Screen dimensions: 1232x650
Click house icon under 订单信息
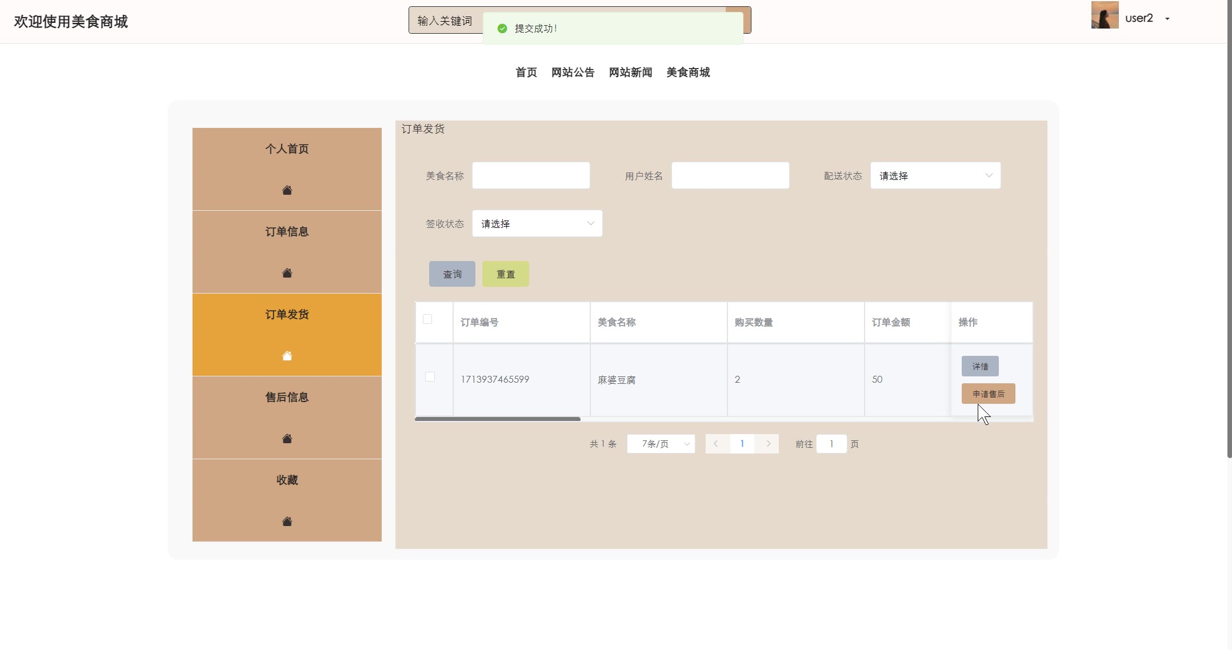point(287,273)
